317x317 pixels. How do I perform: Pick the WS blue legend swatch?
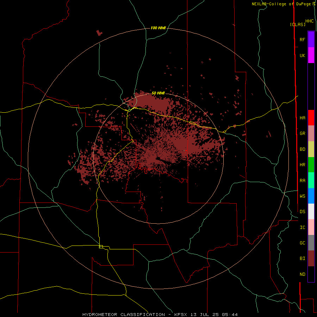coord(311,196)
